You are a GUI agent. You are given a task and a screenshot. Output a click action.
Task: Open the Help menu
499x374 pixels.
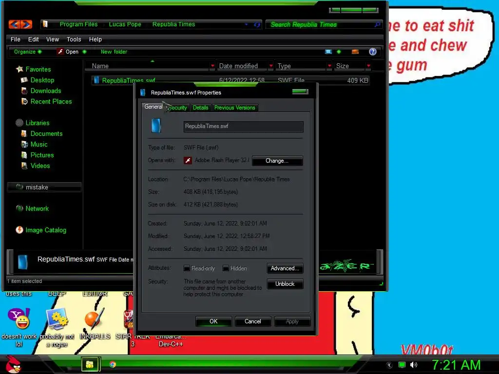point(95,39)
